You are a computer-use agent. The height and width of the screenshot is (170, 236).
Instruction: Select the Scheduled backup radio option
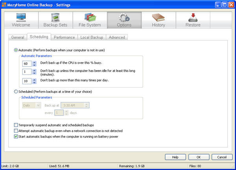pyautogui.click(x=16, y=91)
